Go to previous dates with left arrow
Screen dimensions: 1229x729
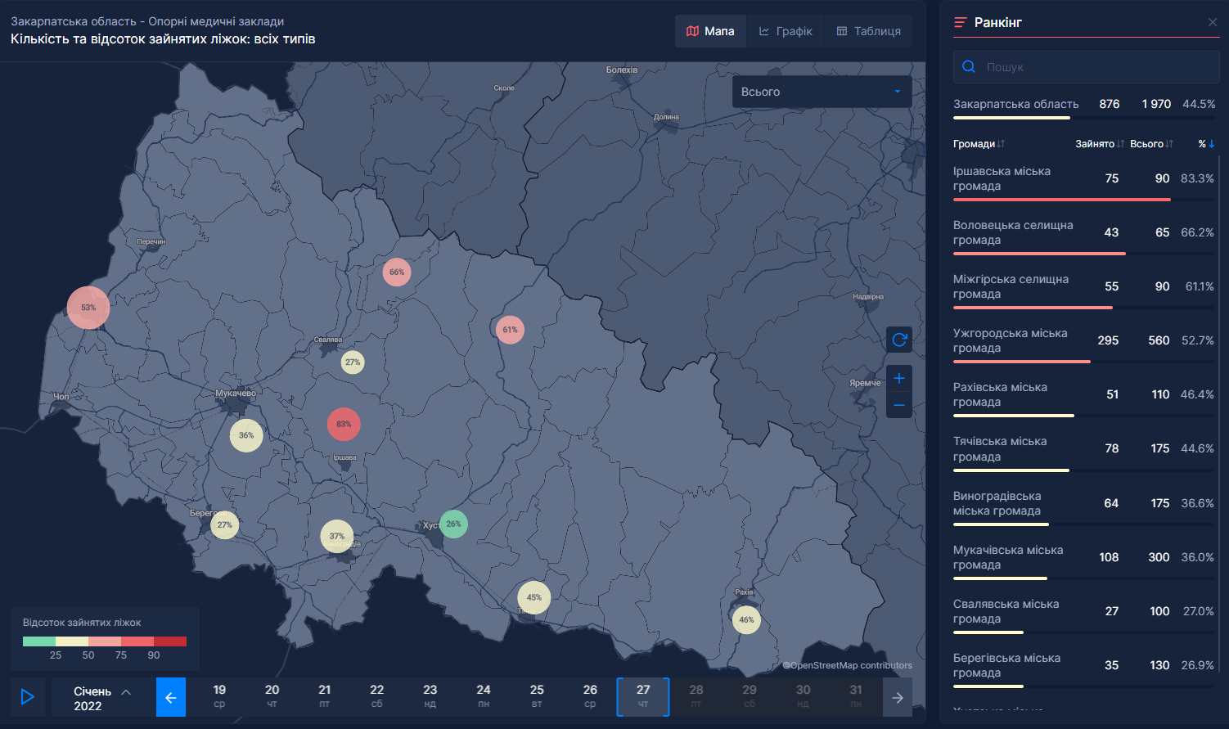(x=171, y=697)
